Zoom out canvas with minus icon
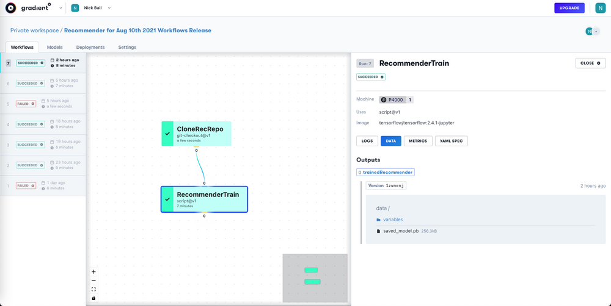The width and height of the screenshot is (611, 306). click(93, 280)
